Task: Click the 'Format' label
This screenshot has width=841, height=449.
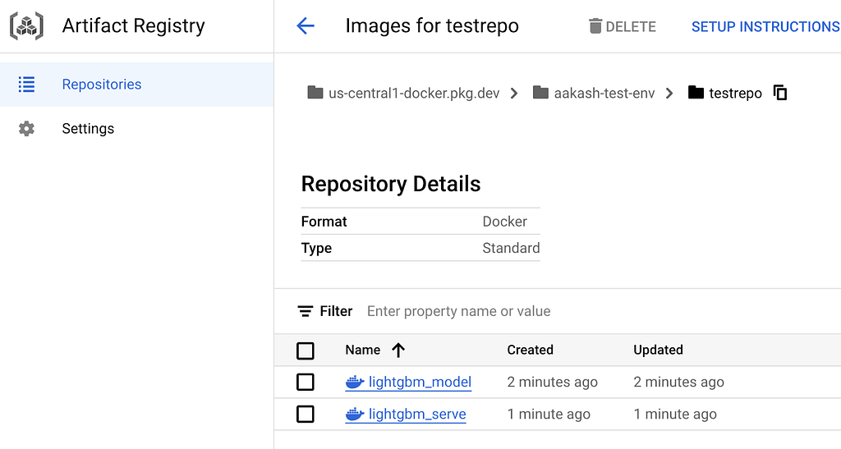Action: pyautogui.click(x=324, y=222)
